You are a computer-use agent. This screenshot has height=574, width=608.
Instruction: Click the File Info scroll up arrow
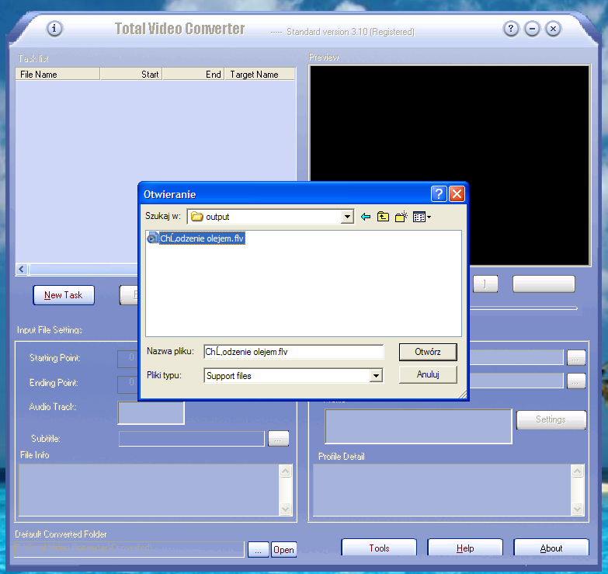tap(286, 471)
